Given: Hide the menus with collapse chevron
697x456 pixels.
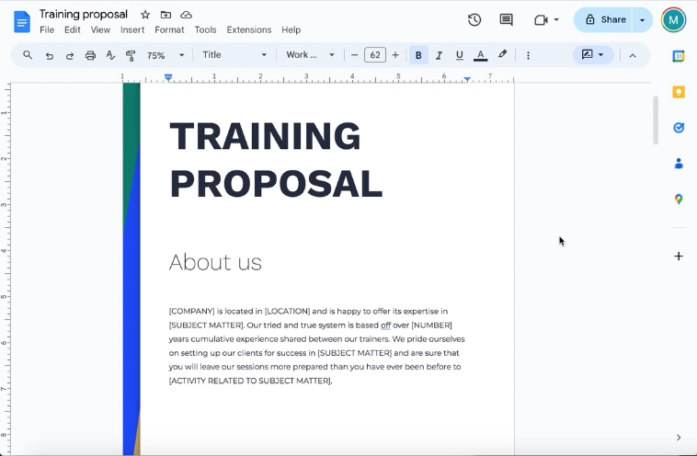Looking at the screenshot, I should [x=633, y=55].
